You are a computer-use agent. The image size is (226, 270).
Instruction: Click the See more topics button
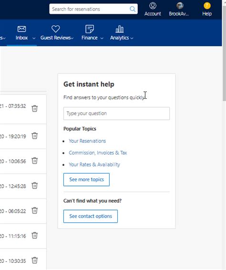pos(86,179)
